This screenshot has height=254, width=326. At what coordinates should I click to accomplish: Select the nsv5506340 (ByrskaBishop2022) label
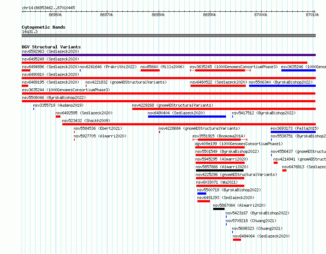(281, 82)
